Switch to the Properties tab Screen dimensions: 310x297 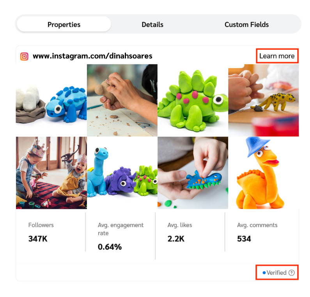pyautogui.click(x=64, y=25)
